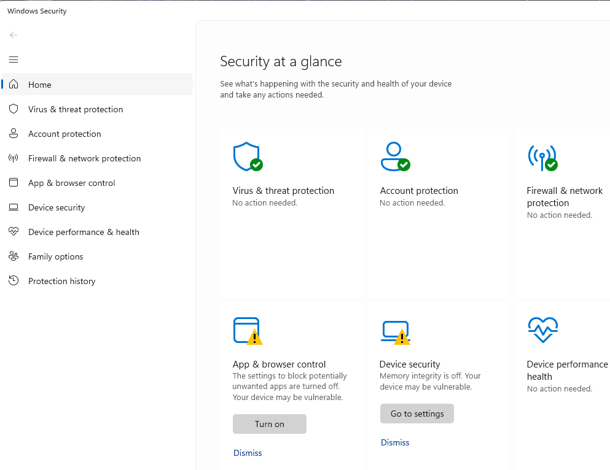Click the Memory integrity is off message
Screen dimensions: 610x470
click(x=430, y=382)
